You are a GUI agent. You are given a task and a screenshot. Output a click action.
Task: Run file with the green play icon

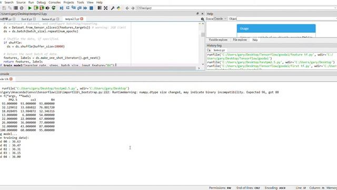pos(30,8)
